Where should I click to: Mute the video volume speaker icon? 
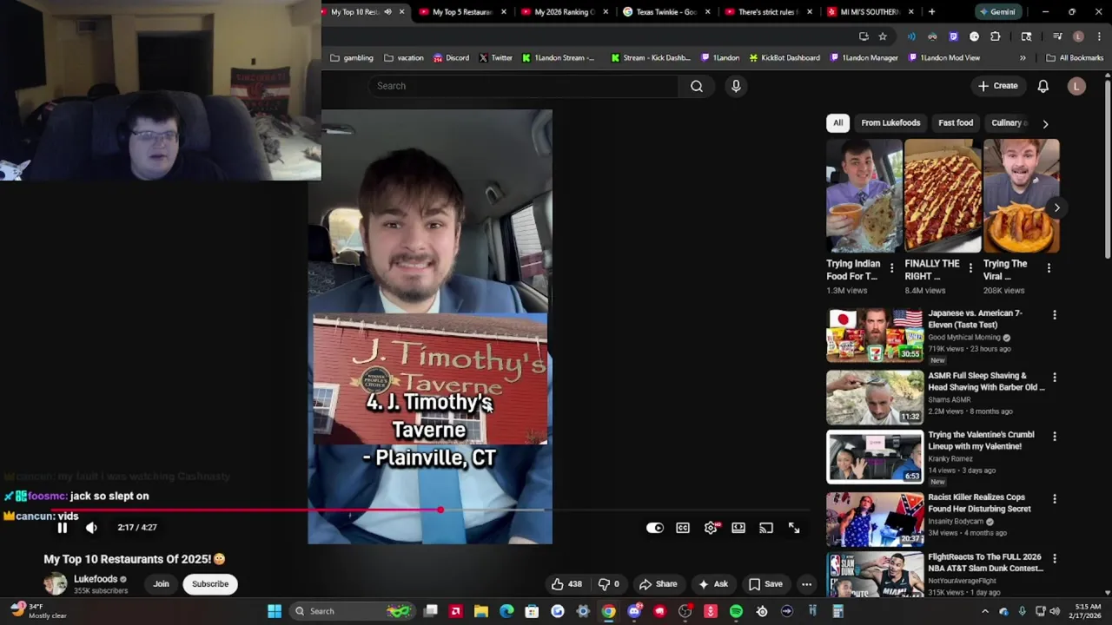pyautogui.click(x=91, y=528)
